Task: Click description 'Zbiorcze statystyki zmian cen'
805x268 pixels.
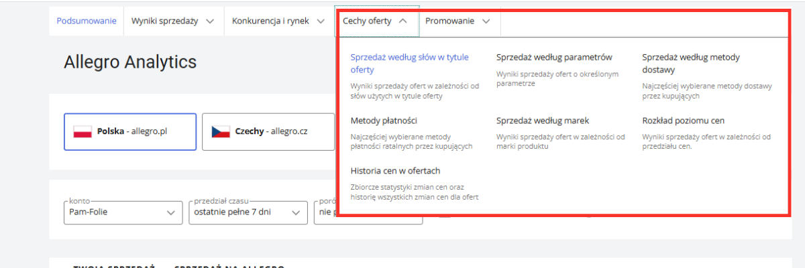Action: (x=415, y=192)
